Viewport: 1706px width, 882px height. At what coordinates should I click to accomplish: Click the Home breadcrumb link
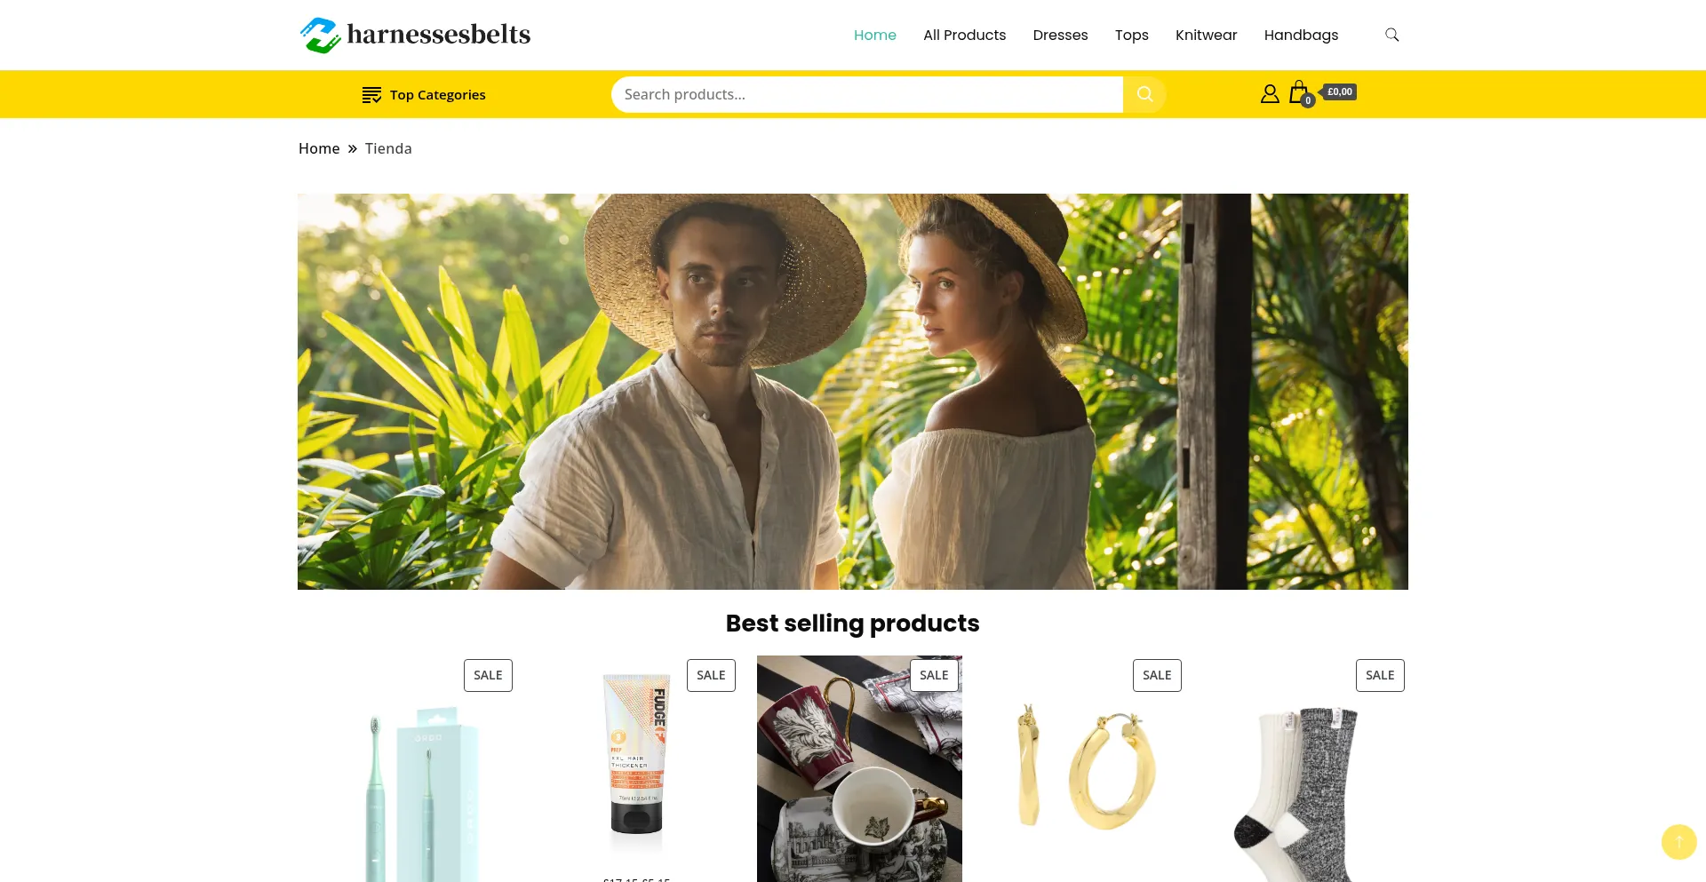pos(319,148)
